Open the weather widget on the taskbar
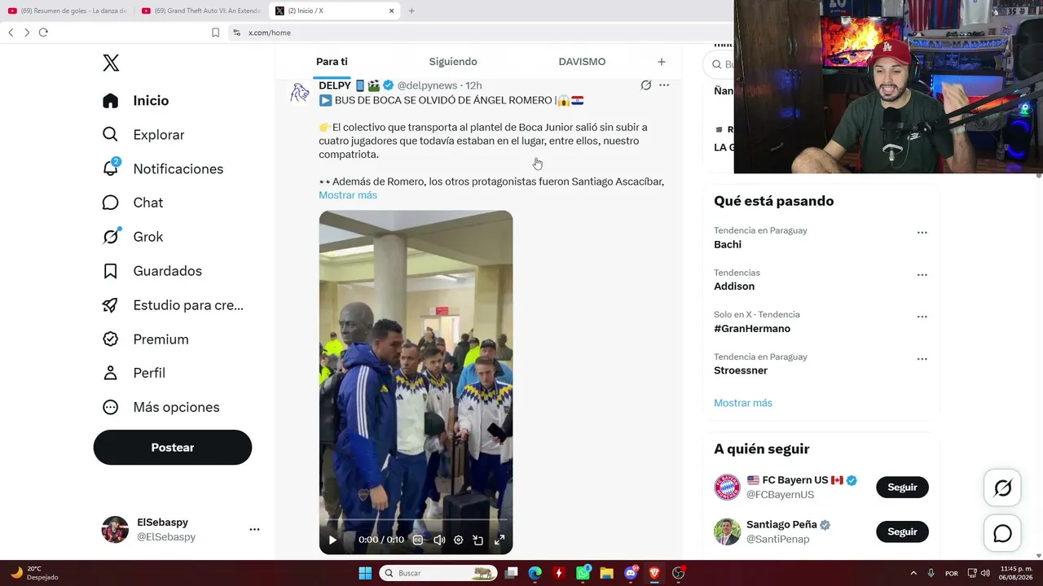 pos(34,573)
